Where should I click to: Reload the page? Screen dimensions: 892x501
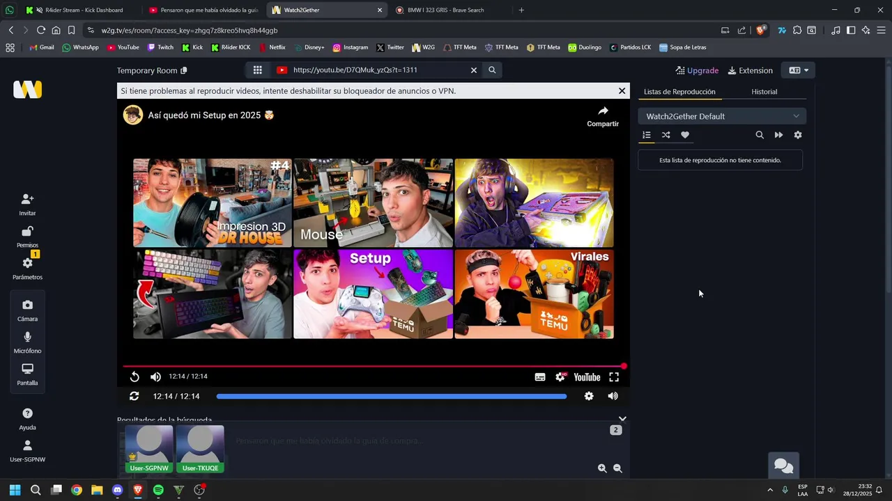pos(40,30)
